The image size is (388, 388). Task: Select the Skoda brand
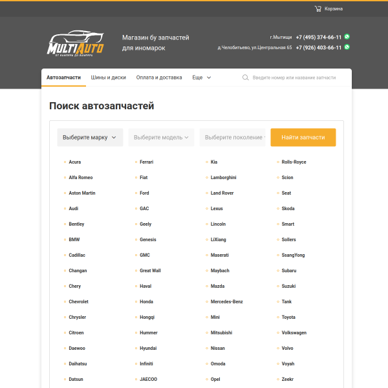[x=288, y=209]
